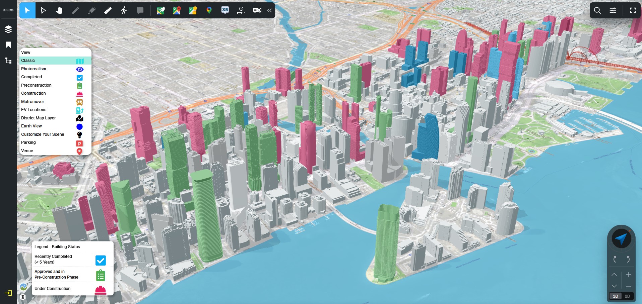This screenshot has width=642, height=304.
Task: Choose District Map Layer menu entry
Action: point(39,118)
